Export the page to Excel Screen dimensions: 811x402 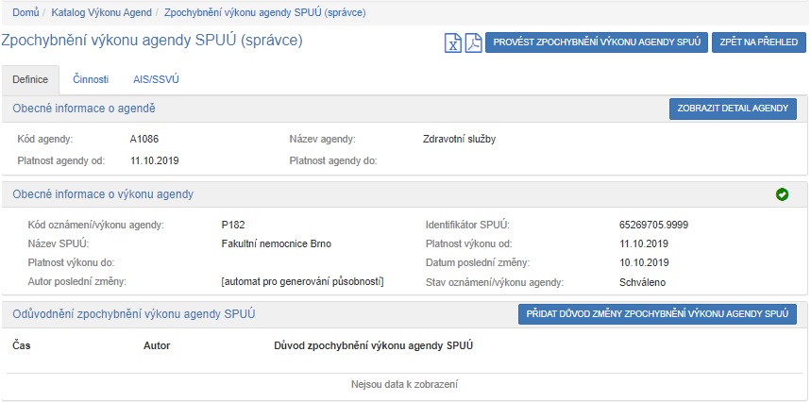pos(453,42)
